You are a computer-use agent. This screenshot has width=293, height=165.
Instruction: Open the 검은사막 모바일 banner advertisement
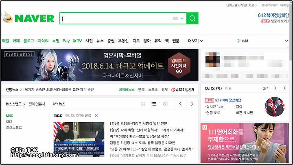(x=100, y=65)
